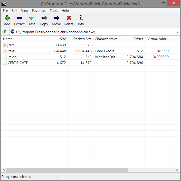Sort by the Name column header
Viewport: 181px width, 181px height.
(x=22, y=39)
